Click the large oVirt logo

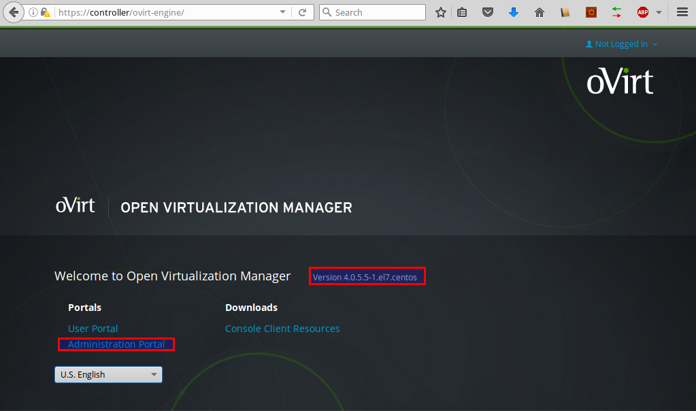click(x=620, y=81)
